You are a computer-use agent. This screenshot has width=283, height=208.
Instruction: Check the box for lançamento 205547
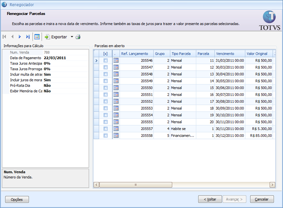coord(106,67)
